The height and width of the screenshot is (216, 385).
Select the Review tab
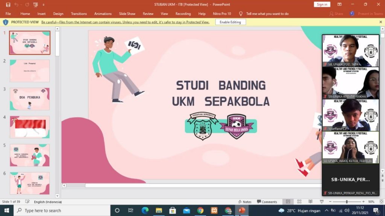pyautogui.click(x=148, y=14)
